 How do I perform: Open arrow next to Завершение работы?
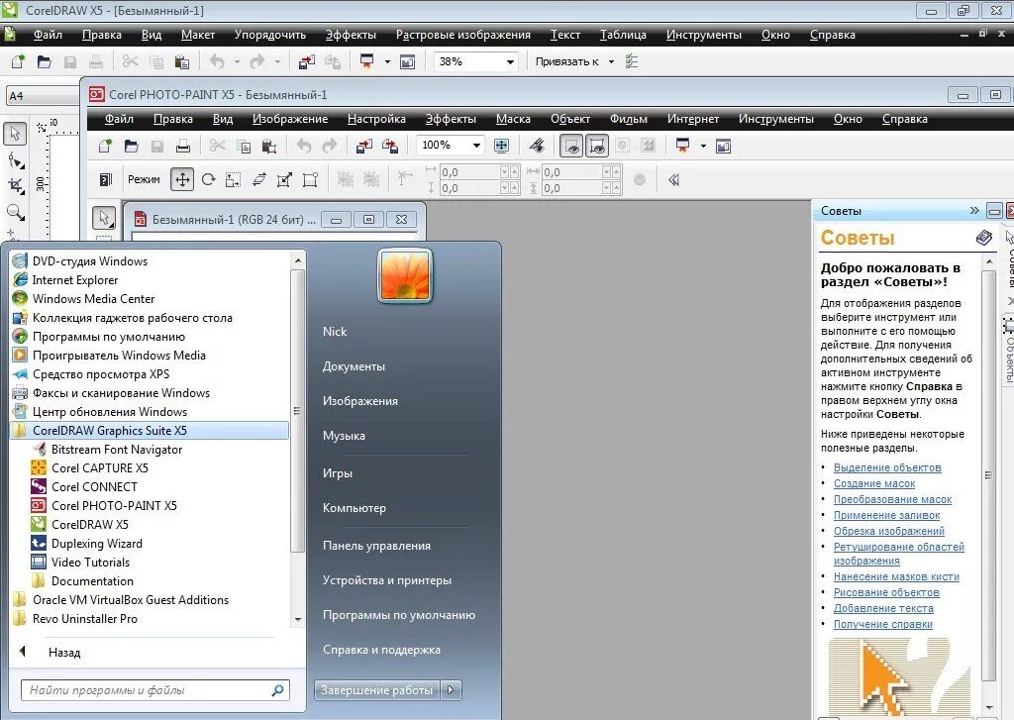click(x=451, y=690)
